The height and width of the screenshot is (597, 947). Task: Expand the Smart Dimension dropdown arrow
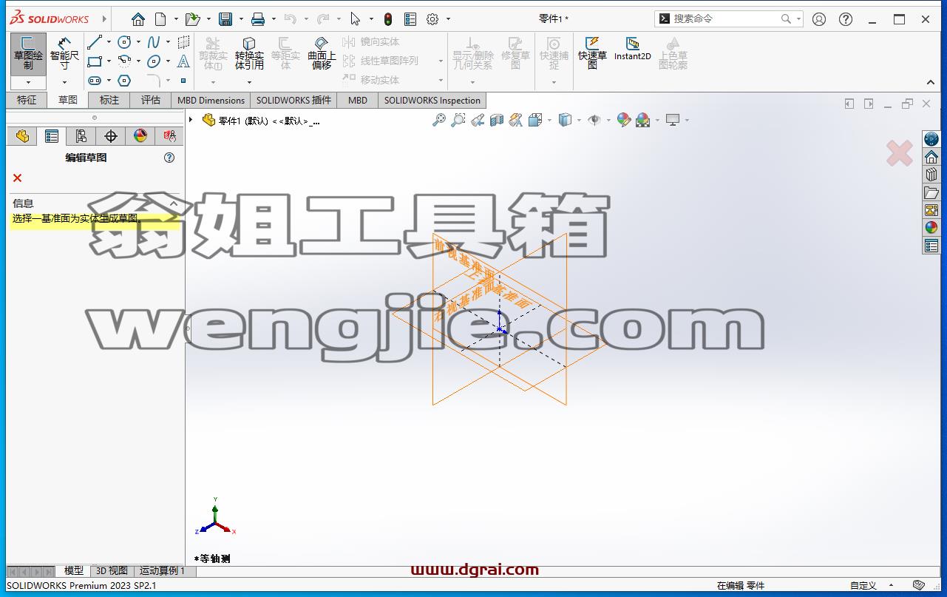point(64,82)
